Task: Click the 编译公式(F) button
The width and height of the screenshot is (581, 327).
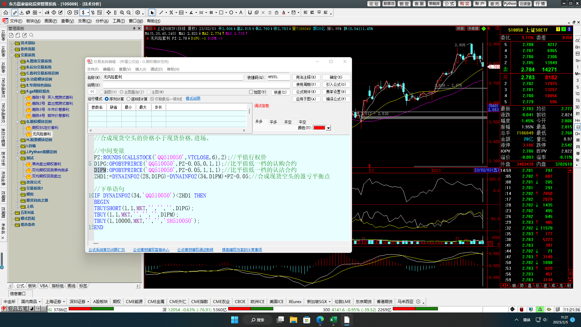Action: (x=336, y=99)
